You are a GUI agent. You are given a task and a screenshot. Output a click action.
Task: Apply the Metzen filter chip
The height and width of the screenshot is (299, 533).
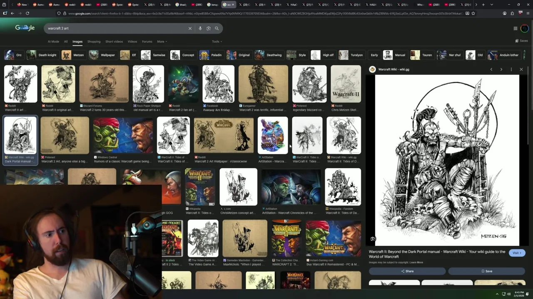pos(73,55)
